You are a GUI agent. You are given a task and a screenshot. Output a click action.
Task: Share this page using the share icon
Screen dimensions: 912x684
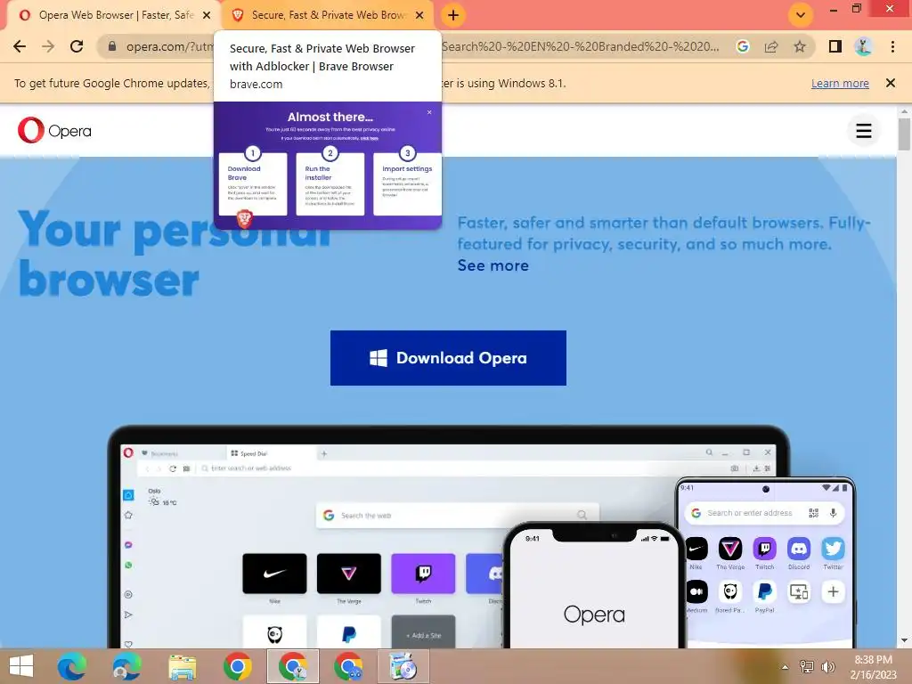pos(771,46)
